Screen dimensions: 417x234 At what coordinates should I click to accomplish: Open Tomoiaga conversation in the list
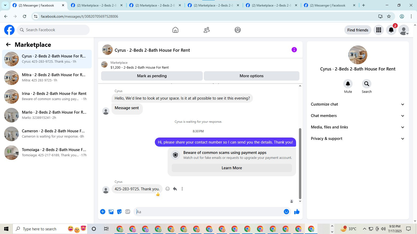pos(47,153)
